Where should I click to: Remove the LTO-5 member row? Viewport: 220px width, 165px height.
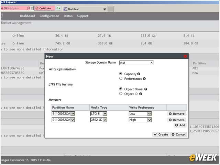pyautogui.click(x=177, y=114)
